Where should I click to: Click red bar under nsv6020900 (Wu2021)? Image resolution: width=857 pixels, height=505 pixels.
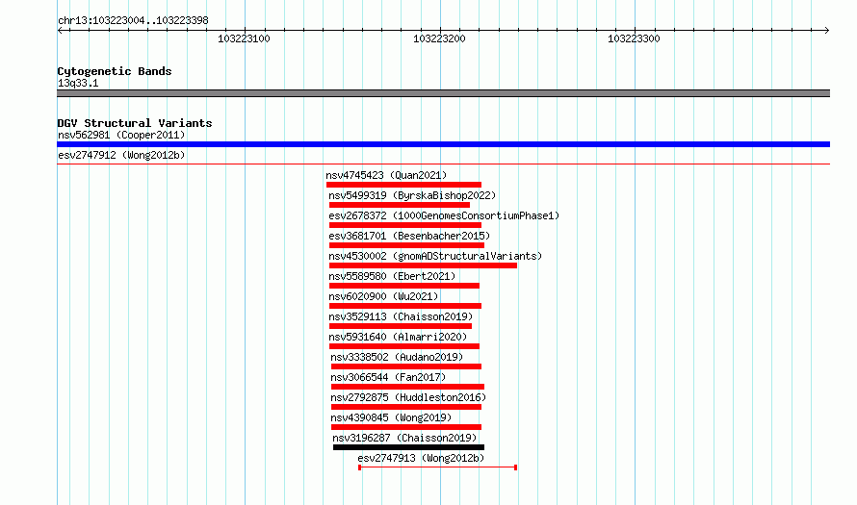(405, 306)
